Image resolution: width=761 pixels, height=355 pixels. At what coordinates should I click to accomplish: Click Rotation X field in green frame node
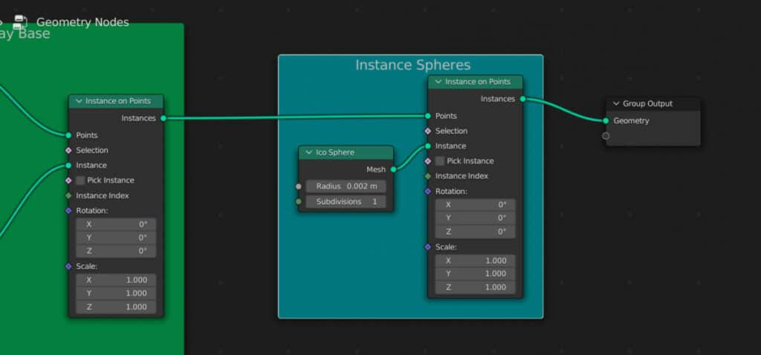[x=116, y=224]
